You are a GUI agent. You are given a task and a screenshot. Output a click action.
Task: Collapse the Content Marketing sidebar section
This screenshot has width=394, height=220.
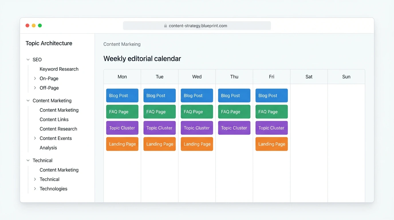[x=28, y=101]
